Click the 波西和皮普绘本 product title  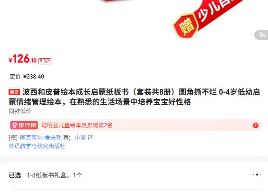coord(134,97)
